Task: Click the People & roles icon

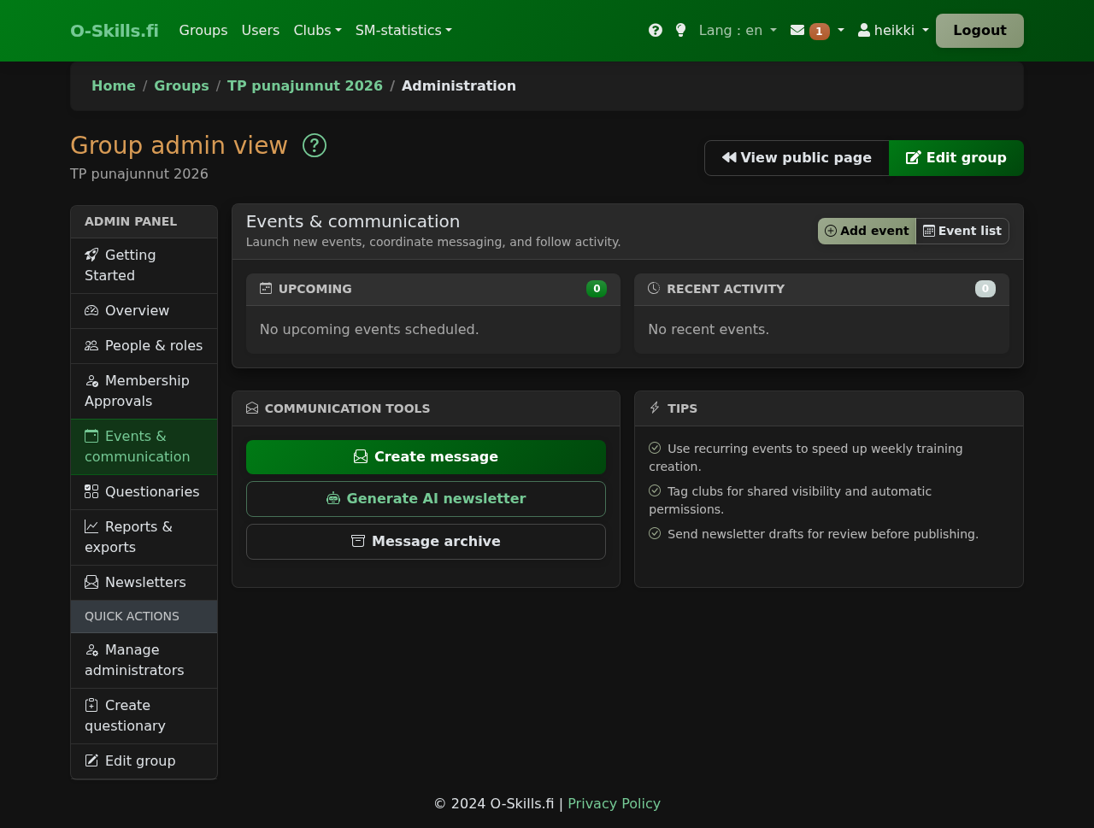Action: [x=91, y=346]
